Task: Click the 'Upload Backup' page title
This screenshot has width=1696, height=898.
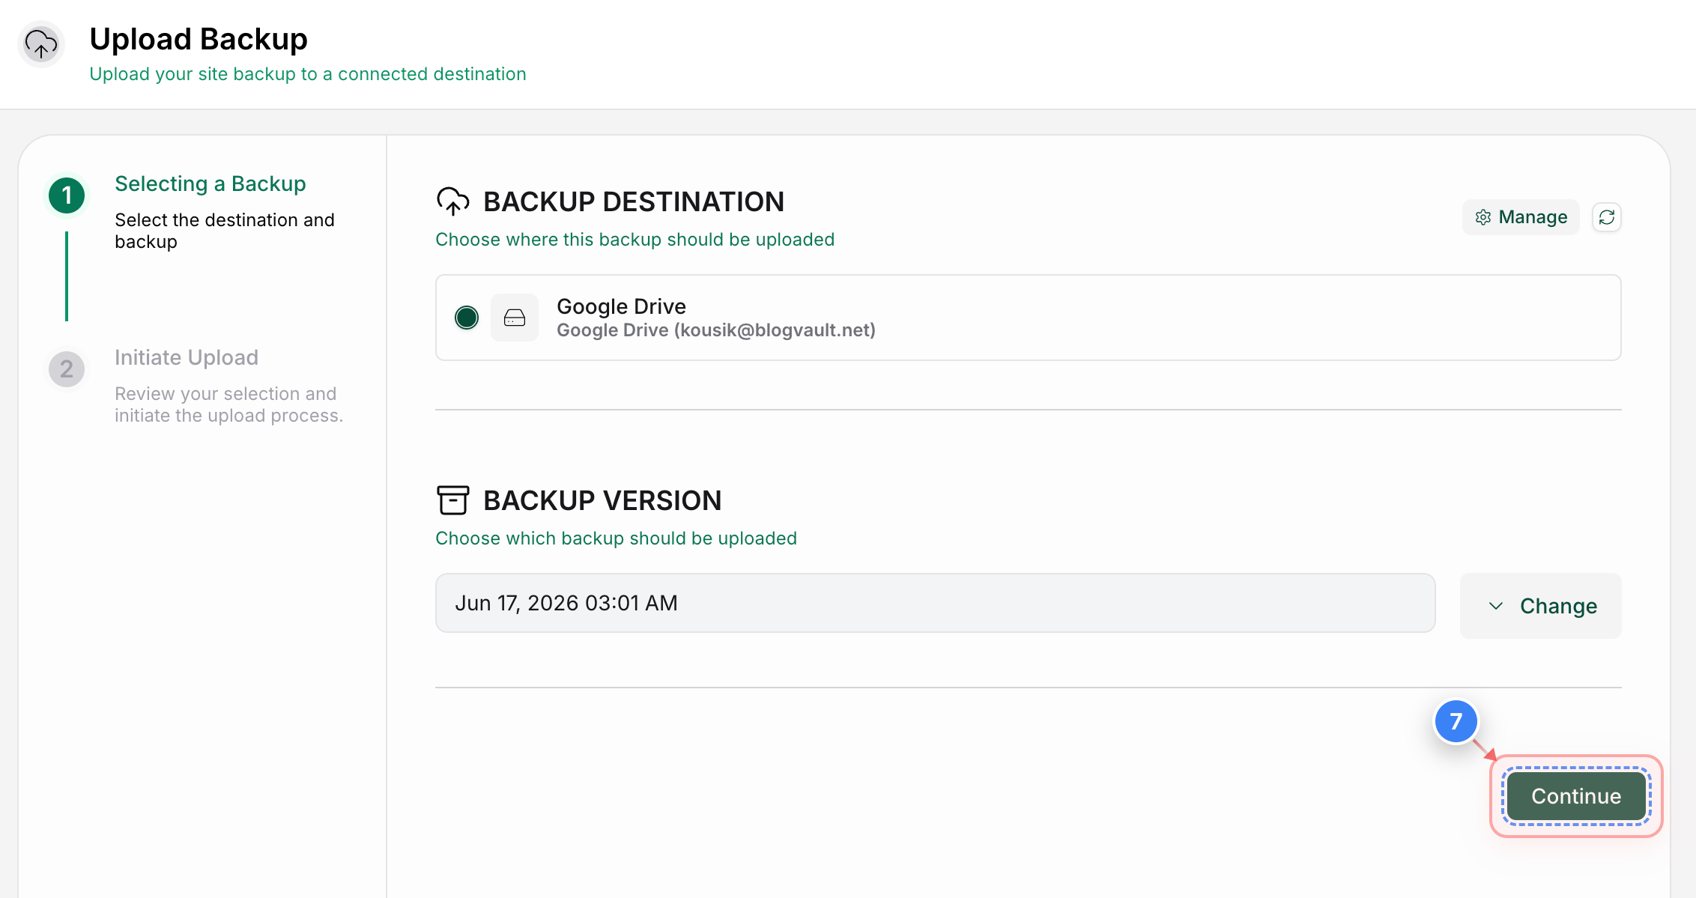Action: click(x=199, y=39)
